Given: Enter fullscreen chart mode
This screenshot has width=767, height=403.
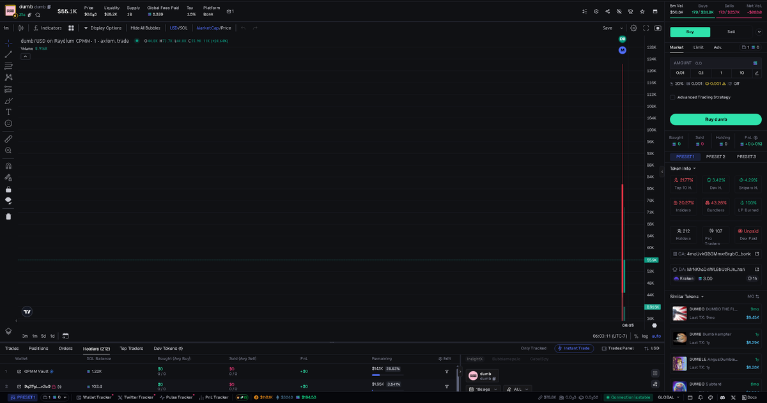Looking at the screenshot, I should [646, 28].
